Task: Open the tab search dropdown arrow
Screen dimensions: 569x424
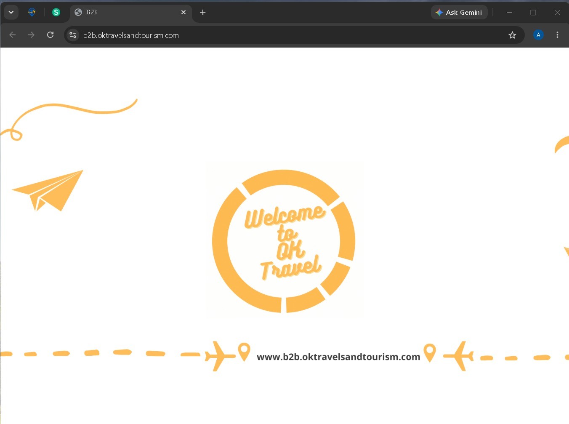Action: 11,12
